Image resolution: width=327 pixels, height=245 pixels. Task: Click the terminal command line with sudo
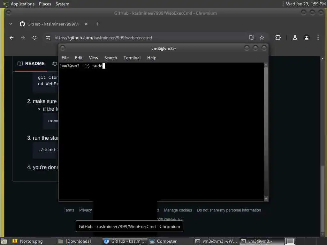pyautogui.click(x=82, y=66)
